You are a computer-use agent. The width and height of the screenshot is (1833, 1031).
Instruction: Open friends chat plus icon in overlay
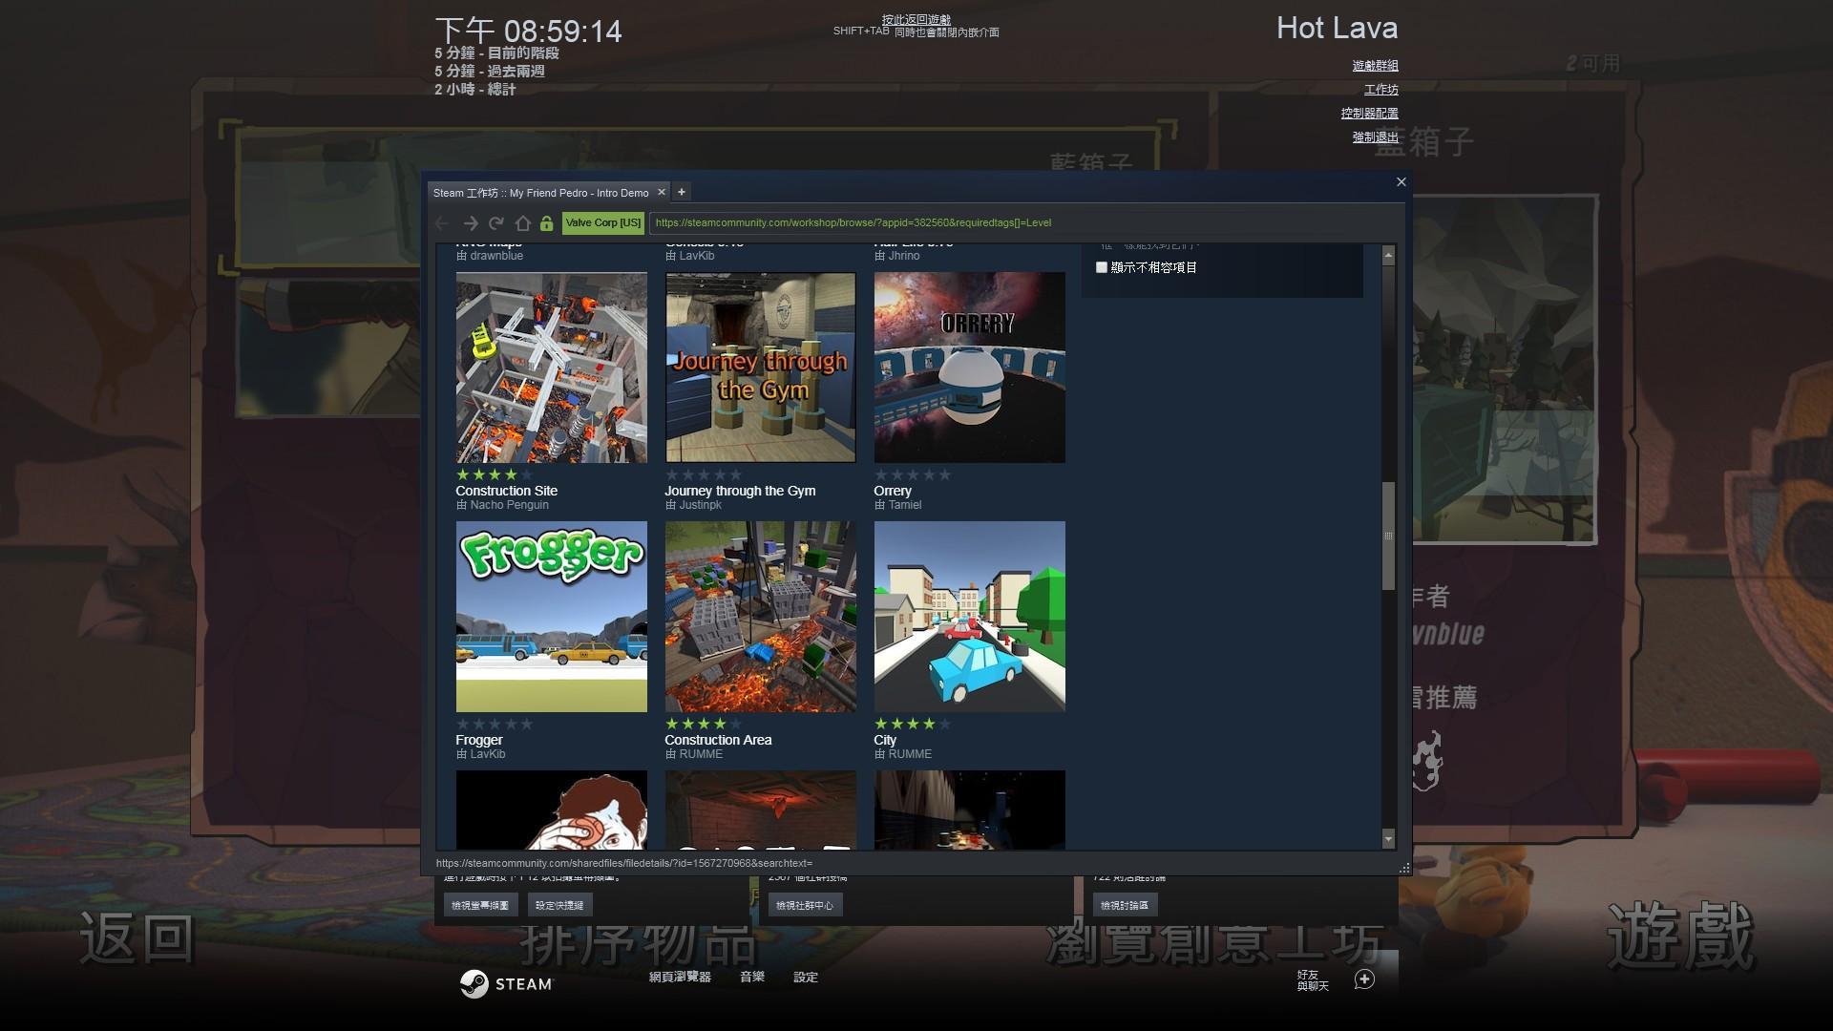[x=1364, y=979]
